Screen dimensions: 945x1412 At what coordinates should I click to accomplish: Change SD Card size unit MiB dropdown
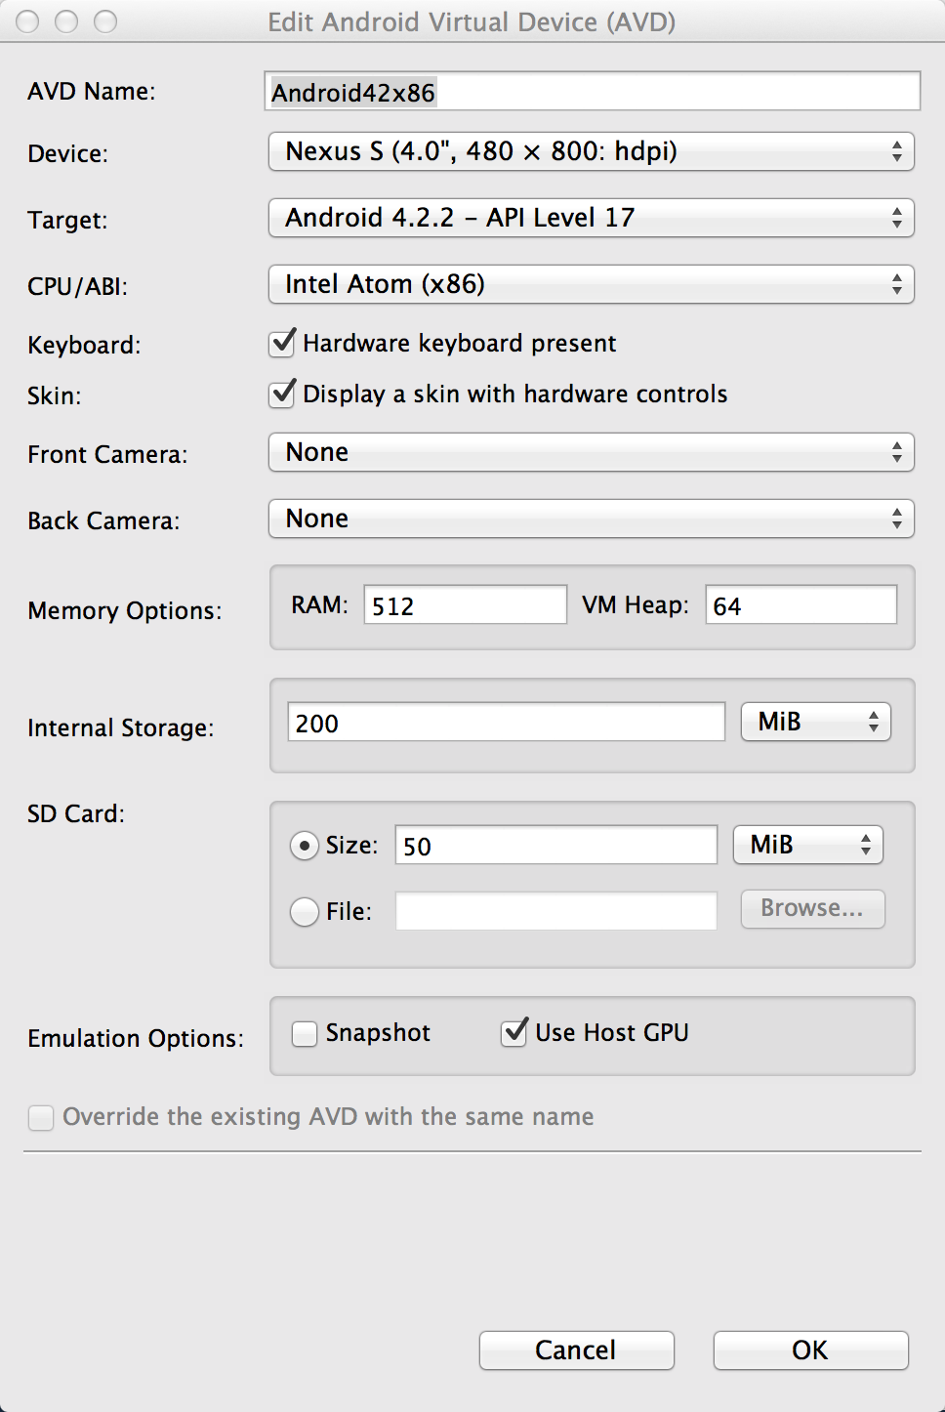(x=808, y=845)
